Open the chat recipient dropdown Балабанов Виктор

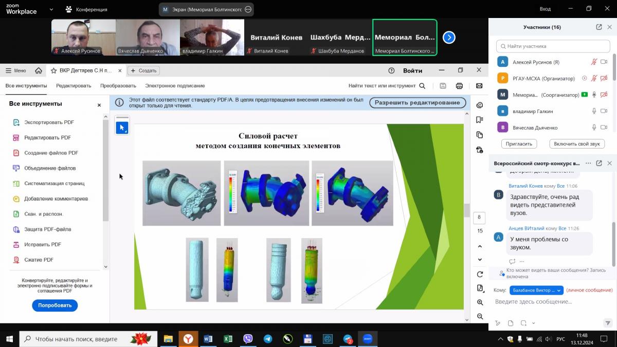[536, 290]
